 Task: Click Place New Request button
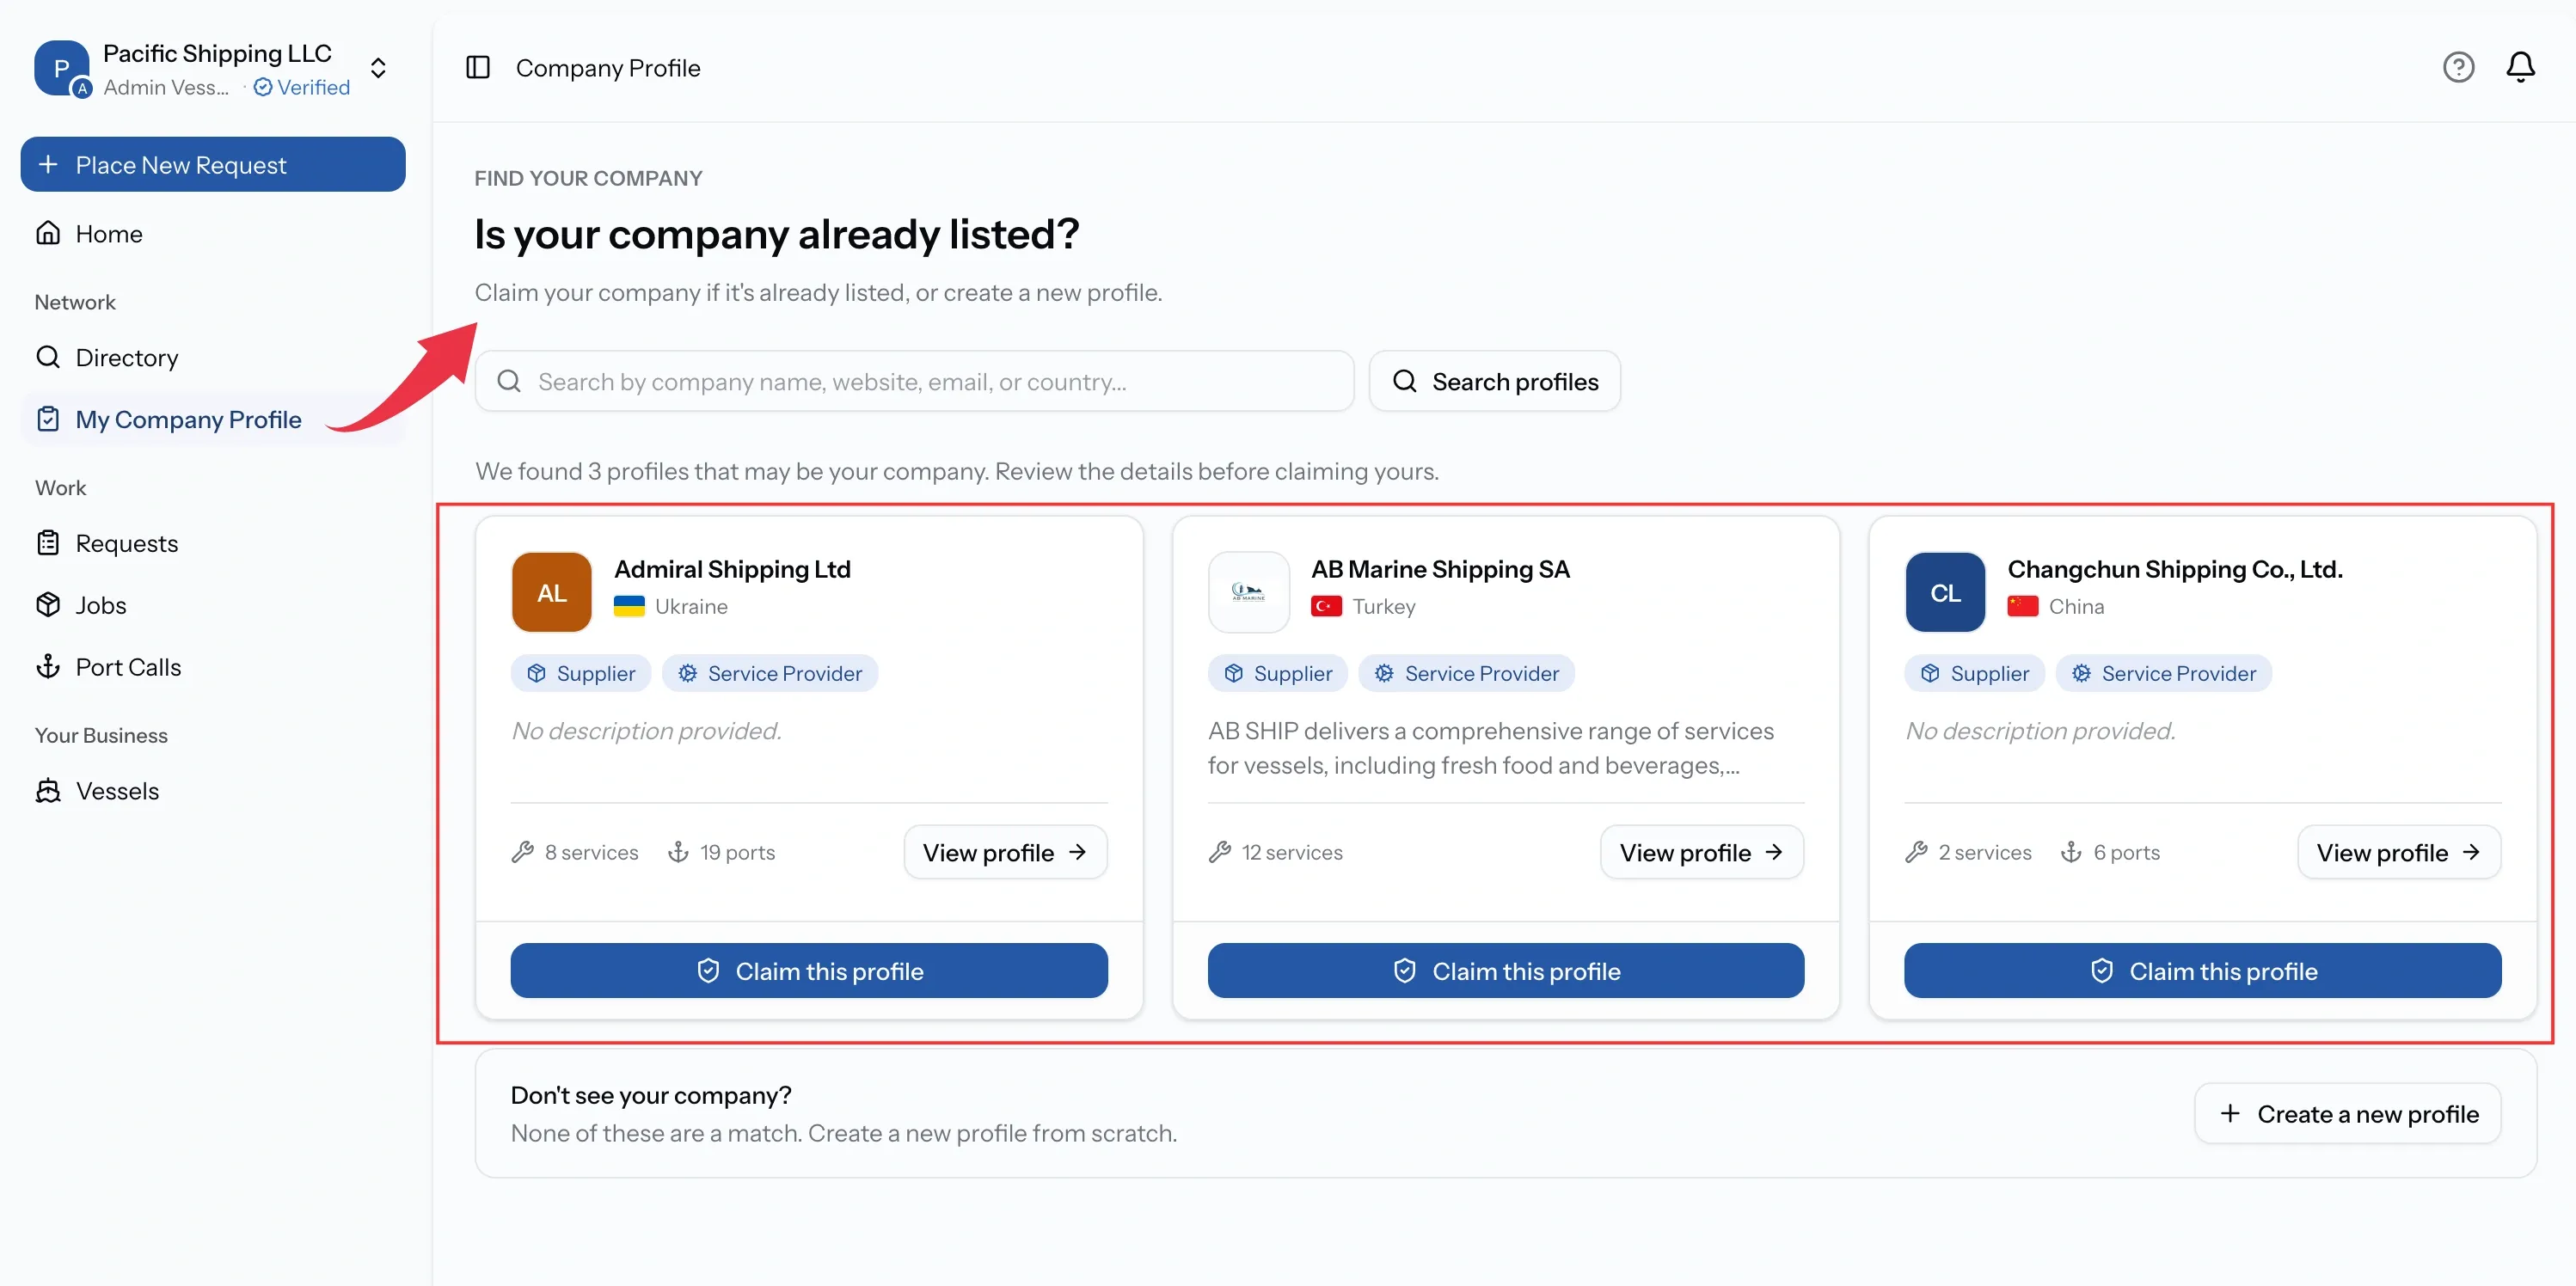213,164
